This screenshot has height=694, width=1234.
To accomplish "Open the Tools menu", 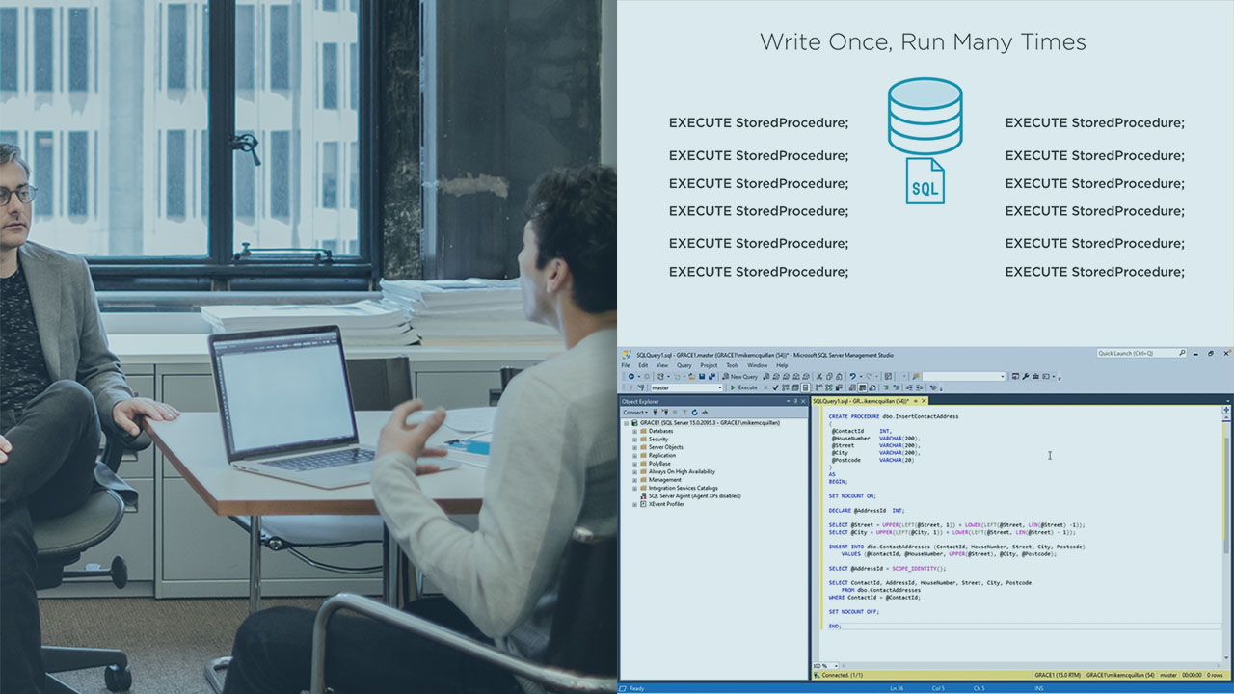I will pyautogui.click(x=732, y=365).
